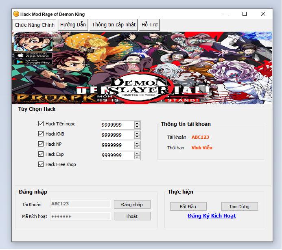Increase Hack NP value with up arrow
The height and width of the screenshot is (250, 282).
137,144
